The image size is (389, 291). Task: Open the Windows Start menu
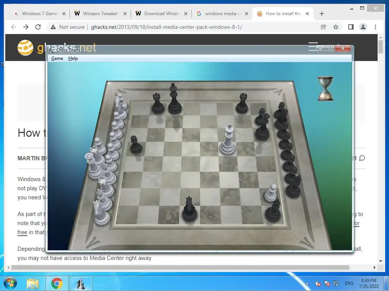tap(10, 283)
